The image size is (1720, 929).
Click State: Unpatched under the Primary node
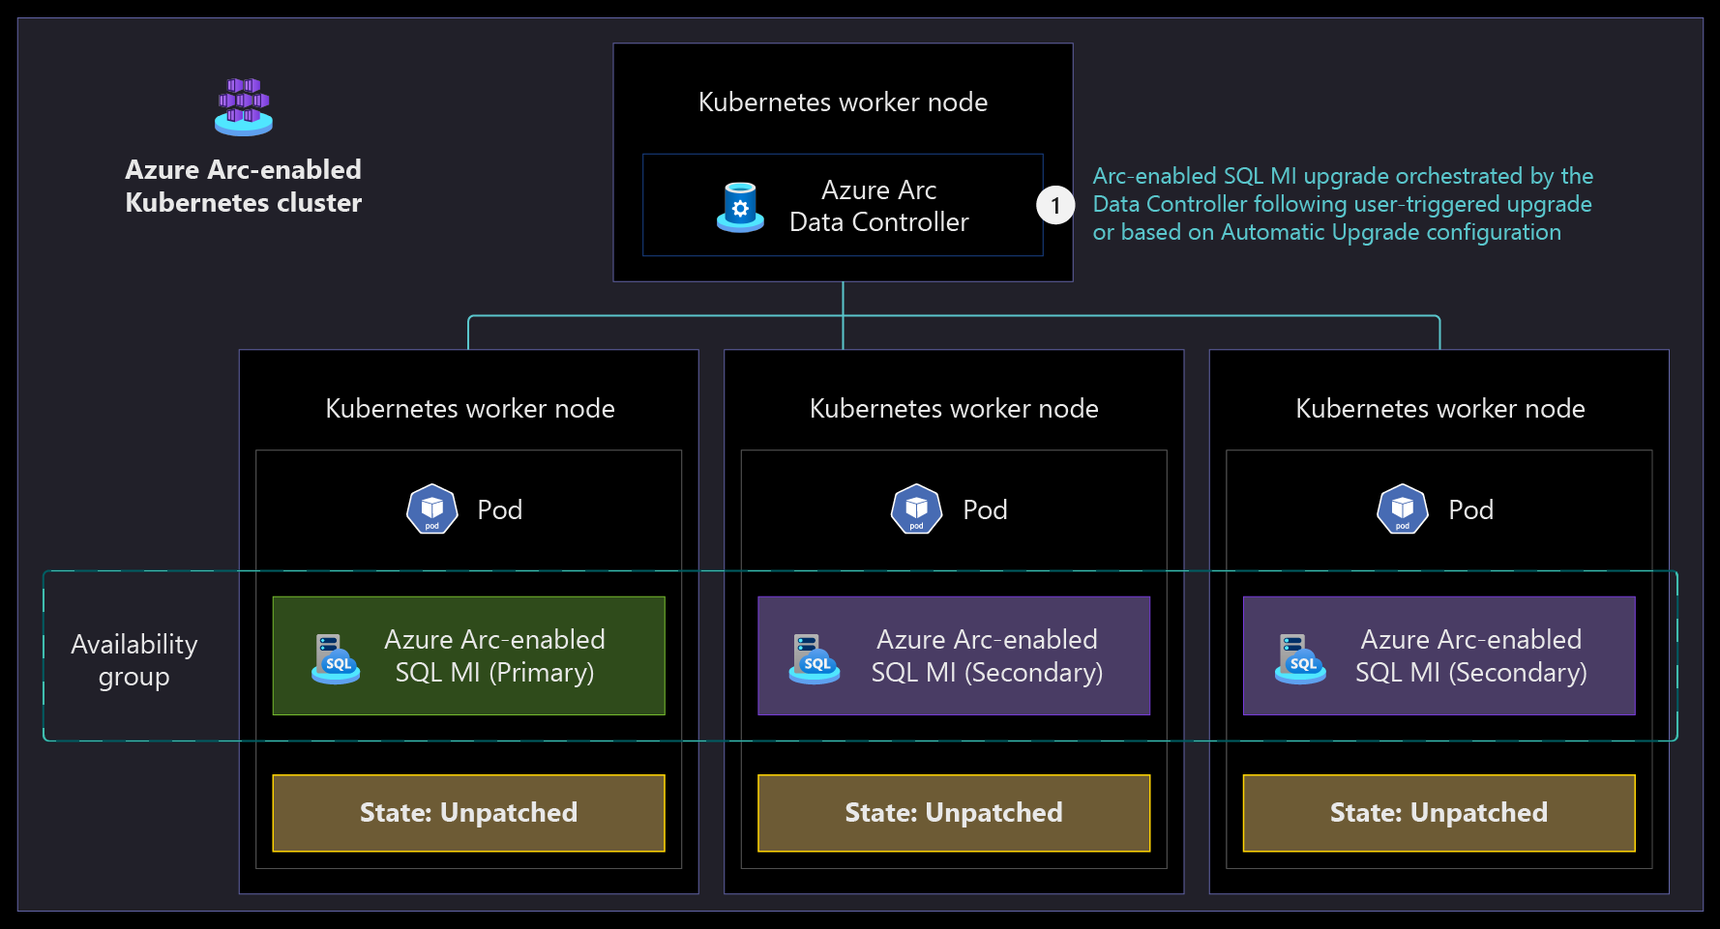pyautogui.click(x=469, y=813)
